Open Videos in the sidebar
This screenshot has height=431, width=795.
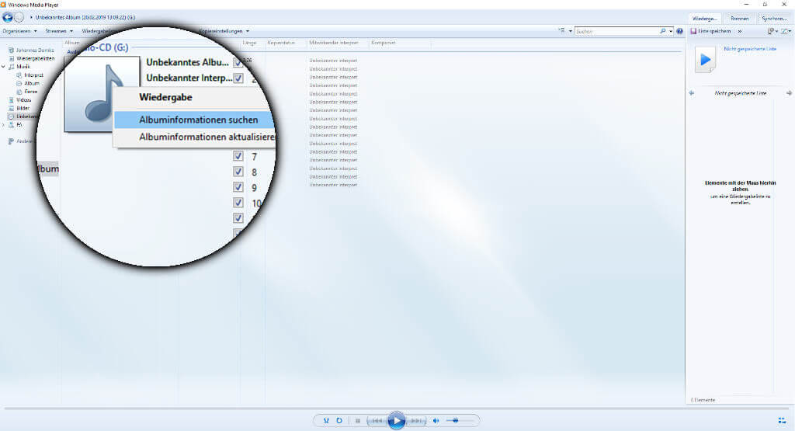(19, 100)
